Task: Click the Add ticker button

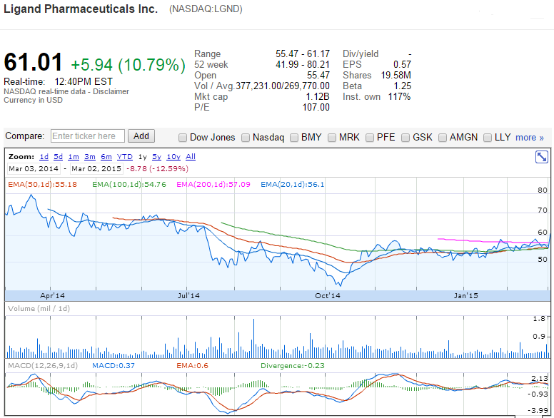Action: [x=141, y=136]
